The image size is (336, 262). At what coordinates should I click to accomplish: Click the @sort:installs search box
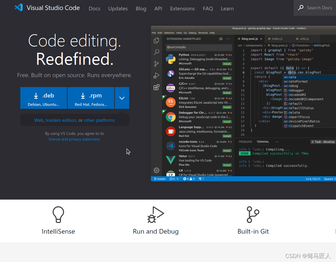click(x=199, y=47)
